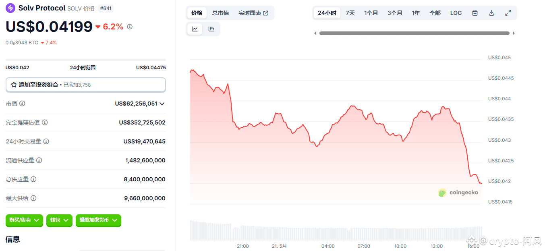
Task: Open the 钱包 dropdown
Action: (x=59, y=220)
